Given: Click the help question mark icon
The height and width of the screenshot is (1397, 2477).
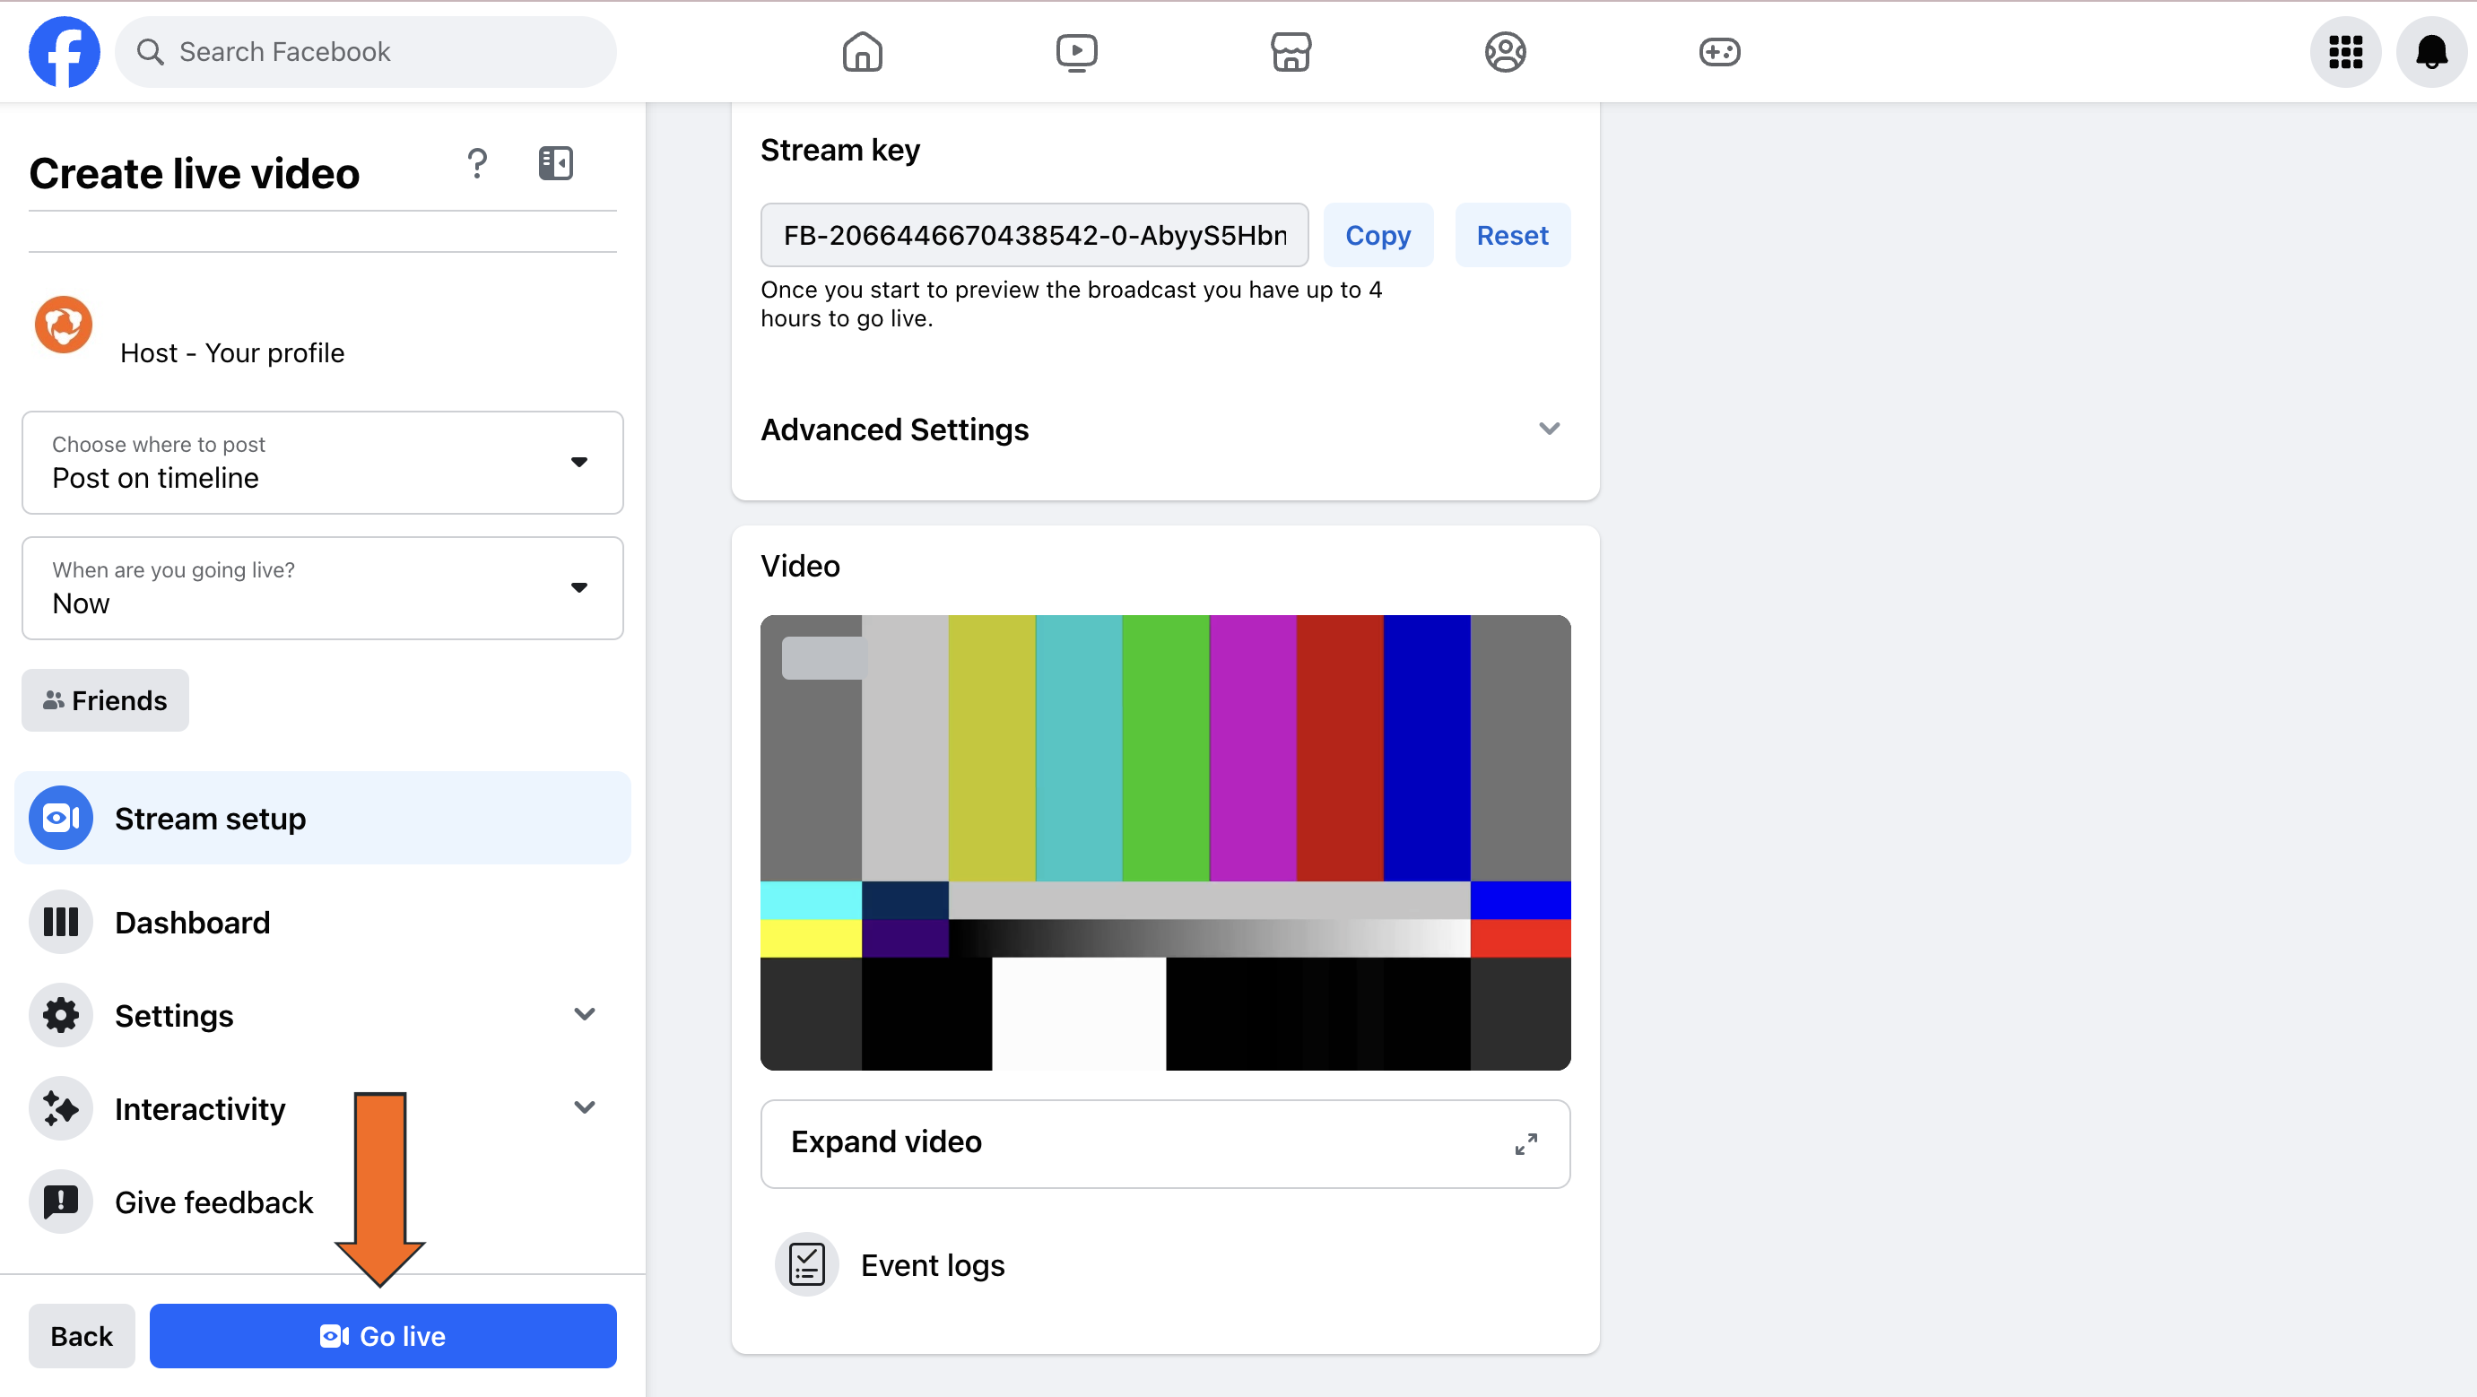Looking at the screenshot, I should (x=477, y=163).
